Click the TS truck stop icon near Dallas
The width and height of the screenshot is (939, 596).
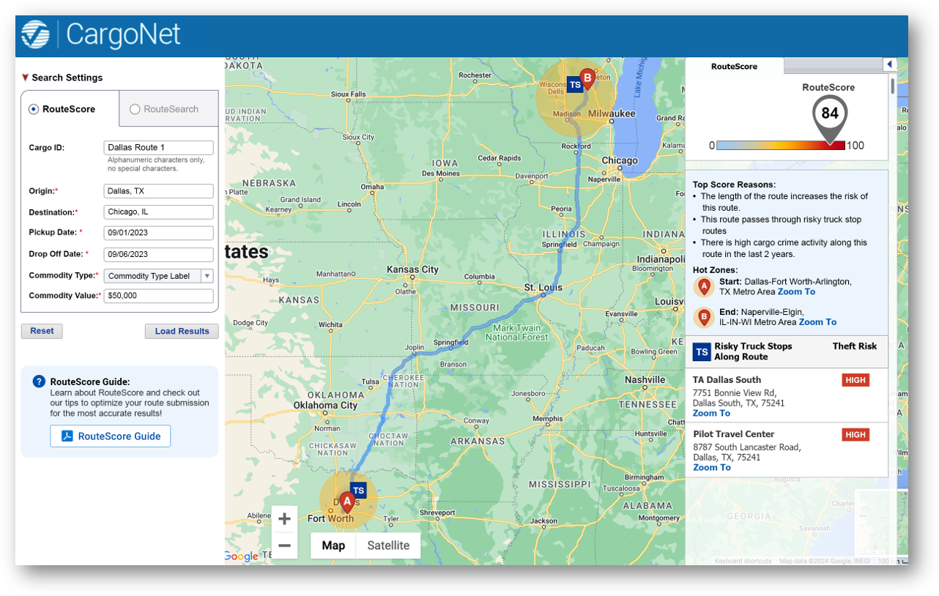pos(358,490)
